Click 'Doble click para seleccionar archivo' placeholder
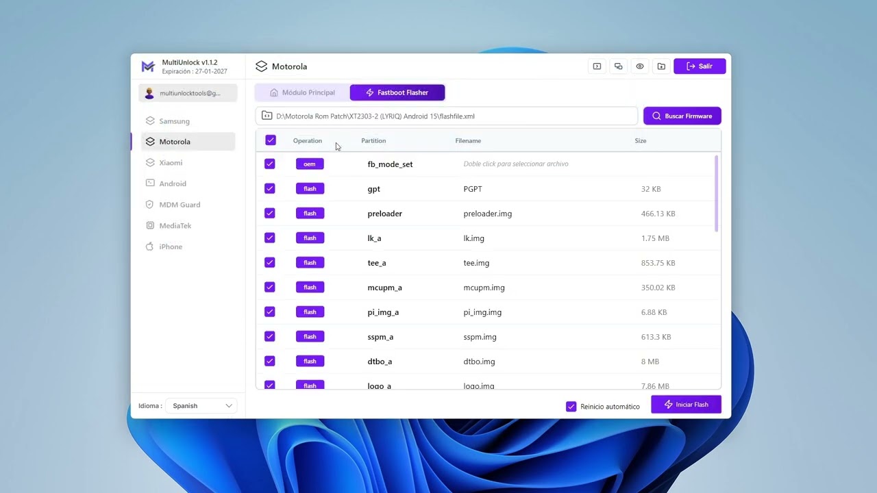The image size is (877, 493). point(516,164)
